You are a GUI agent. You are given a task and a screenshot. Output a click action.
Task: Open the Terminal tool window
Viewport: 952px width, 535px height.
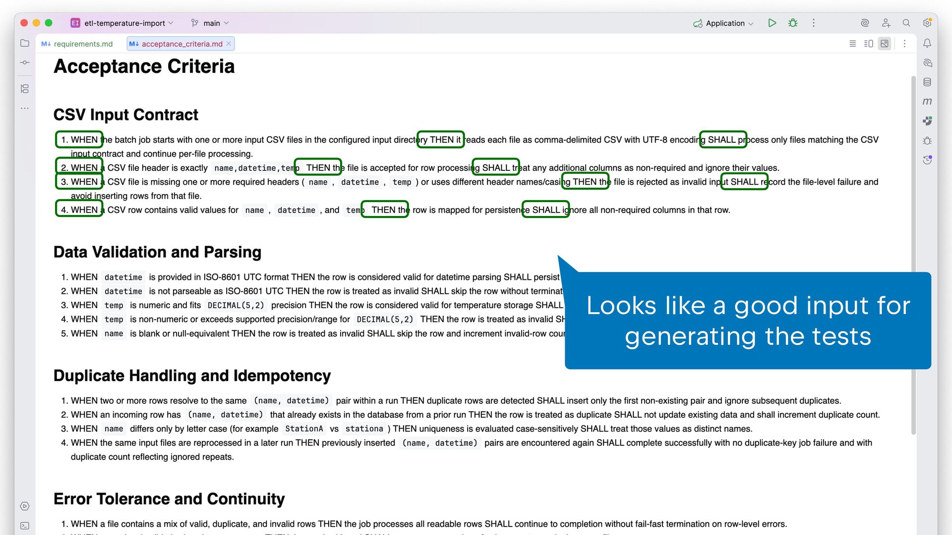[25, 526]
